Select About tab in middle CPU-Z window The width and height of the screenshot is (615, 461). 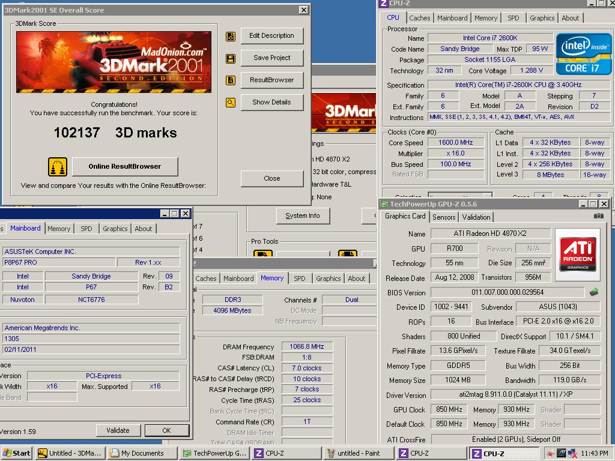(x=357, y=279)
